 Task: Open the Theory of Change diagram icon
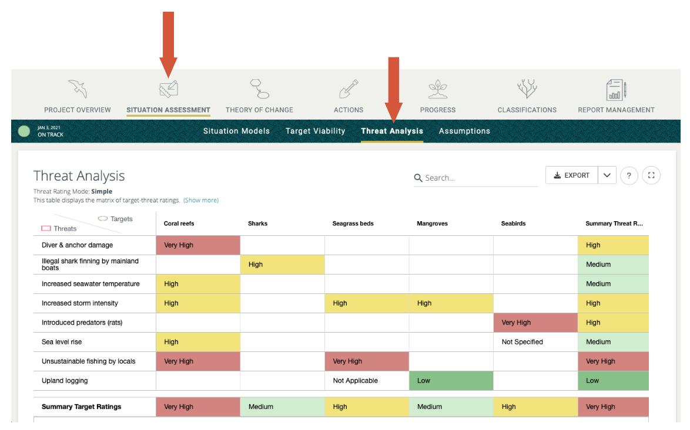point(259,89)
